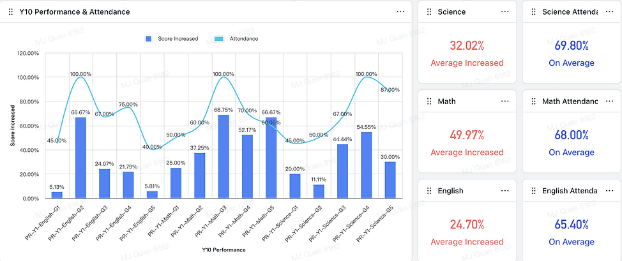Click the 45.00% attendance label for English-G1
The image size is (622, 261).
[x=57, y=140]
